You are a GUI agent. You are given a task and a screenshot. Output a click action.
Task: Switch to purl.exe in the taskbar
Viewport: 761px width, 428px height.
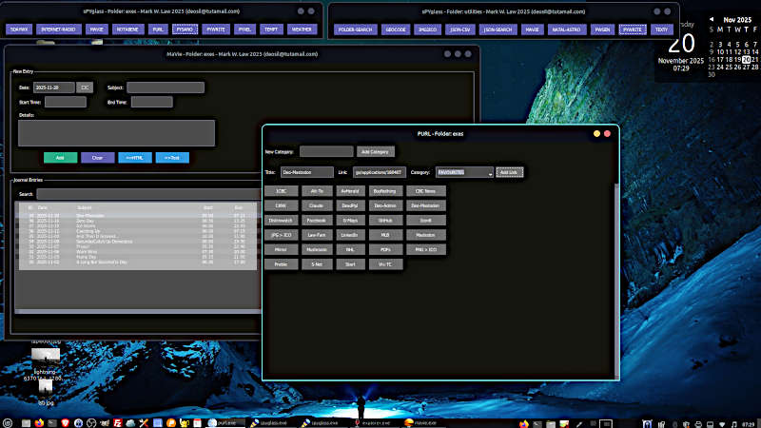pyautogui.click(x=224, y=423)
